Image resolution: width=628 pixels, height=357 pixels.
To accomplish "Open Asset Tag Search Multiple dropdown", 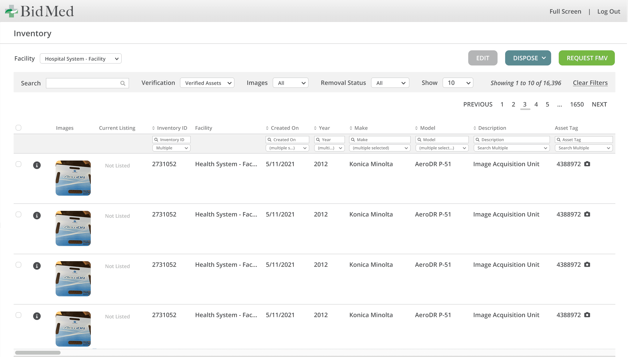I will pyautogui.click(x=584, y=148).
